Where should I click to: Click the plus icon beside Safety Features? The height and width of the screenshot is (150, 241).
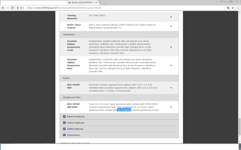coord(64,129)
